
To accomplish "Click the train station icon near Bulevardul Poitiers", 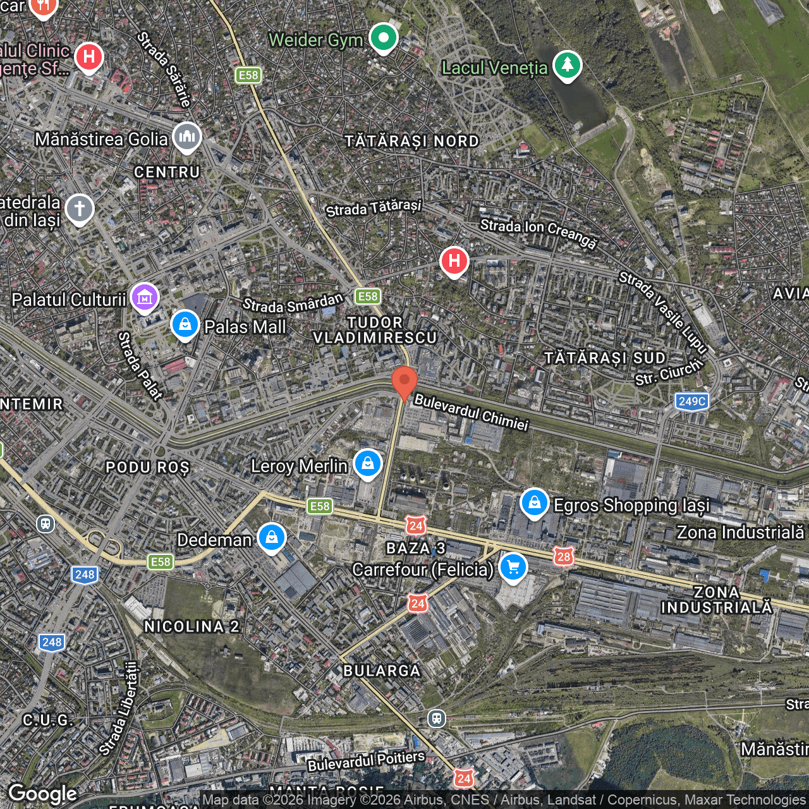I will (437, 719).
